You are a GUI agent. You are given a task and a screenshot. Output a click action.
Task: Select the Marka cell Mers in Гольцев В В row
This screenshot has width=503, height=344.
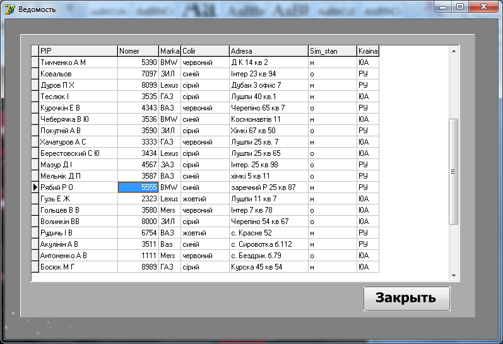[x=170, y=210]
